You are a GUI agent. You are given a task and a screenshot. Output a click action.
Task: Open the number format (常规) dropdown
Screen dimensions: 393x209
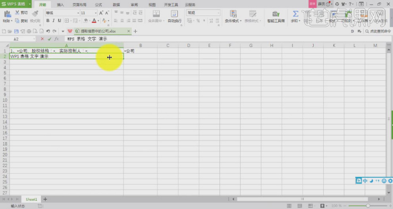218,13
